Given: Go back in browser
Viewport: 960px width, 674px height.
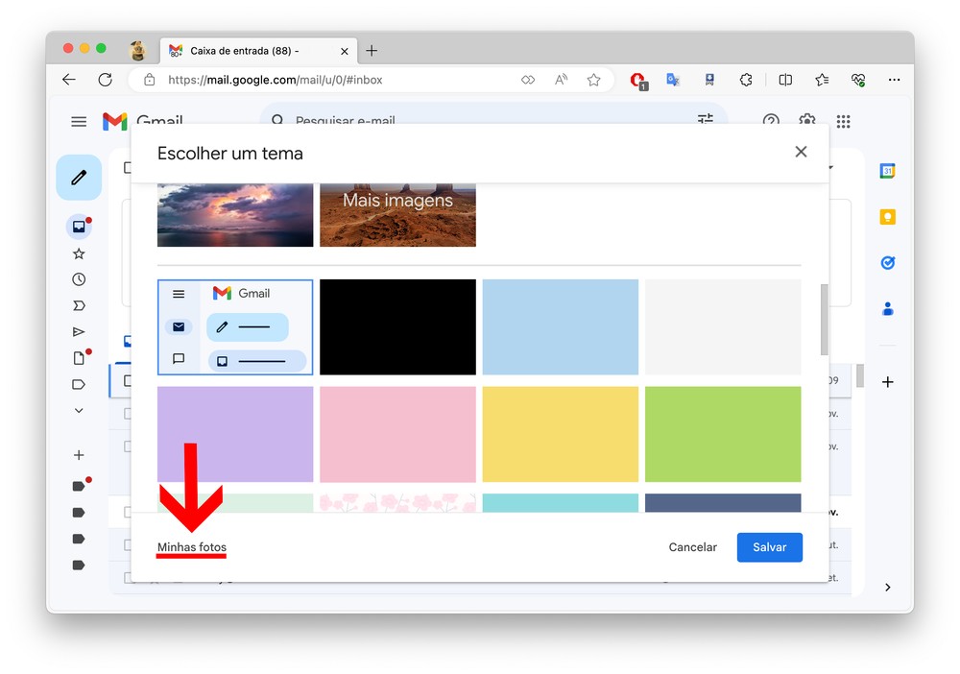Looking at the screenshot, I should point(68,80).
